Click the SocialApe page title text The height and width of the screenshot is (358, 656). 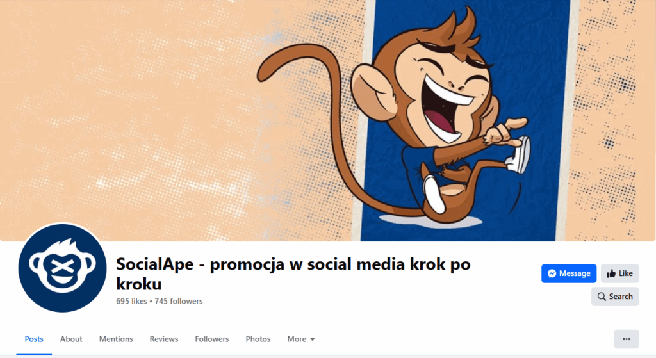pos(293,274)
